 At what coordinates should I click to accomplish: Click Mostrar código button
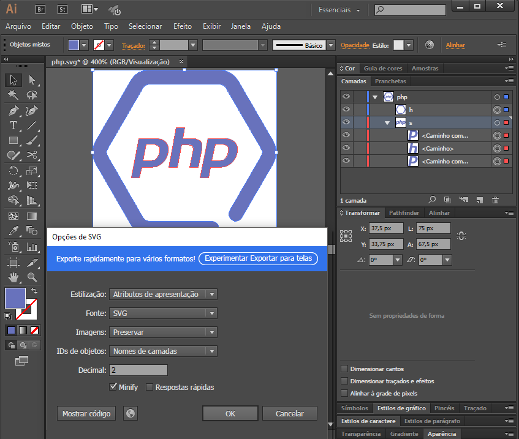coord(86,413)
